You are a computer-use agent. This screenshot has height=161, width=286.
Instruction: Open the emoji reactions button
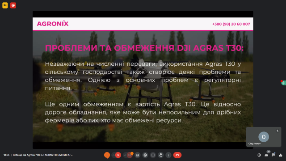tap(145, 155)
